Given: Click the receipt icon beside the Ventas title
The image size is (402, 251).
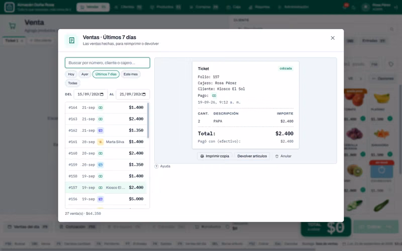Looking at the screenshot, I should click(x=72, y=41).
